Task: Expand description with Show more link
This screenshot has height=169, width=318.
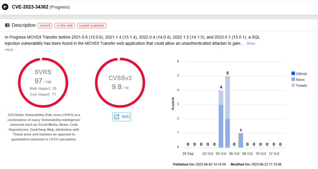Action: [x=251, y=43]
